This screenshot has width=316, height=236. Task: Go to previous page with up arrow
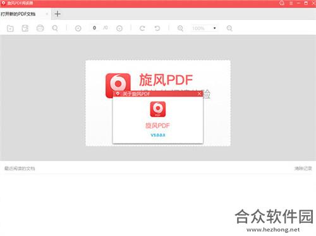pyautogui.click(x=78, y=28)
